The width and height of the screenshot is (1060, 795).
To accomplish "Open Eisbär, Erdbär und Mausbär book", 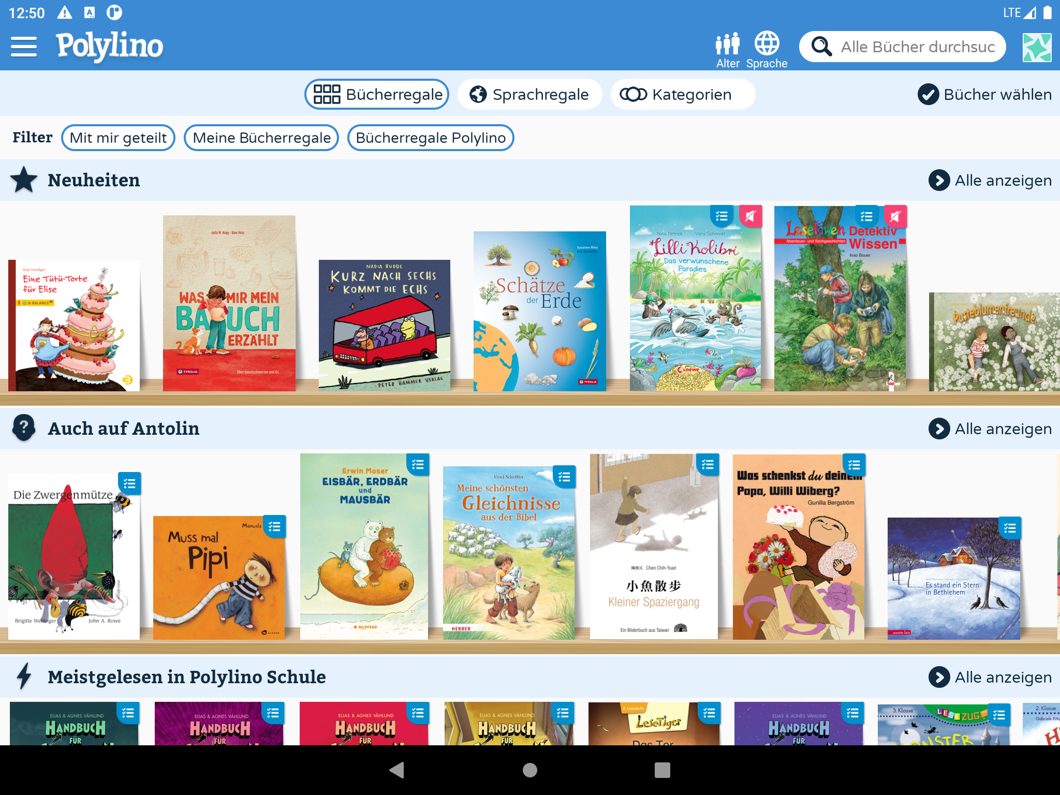I will pyautogui.click(x=364, y=547).
